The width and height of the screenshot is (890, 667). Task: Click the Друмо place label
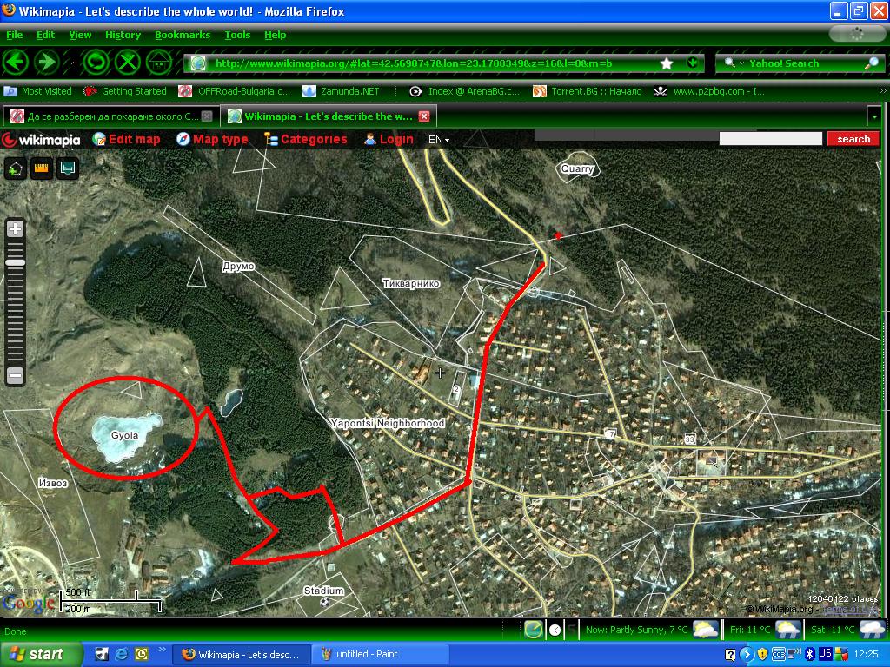(x=238, y=266)
